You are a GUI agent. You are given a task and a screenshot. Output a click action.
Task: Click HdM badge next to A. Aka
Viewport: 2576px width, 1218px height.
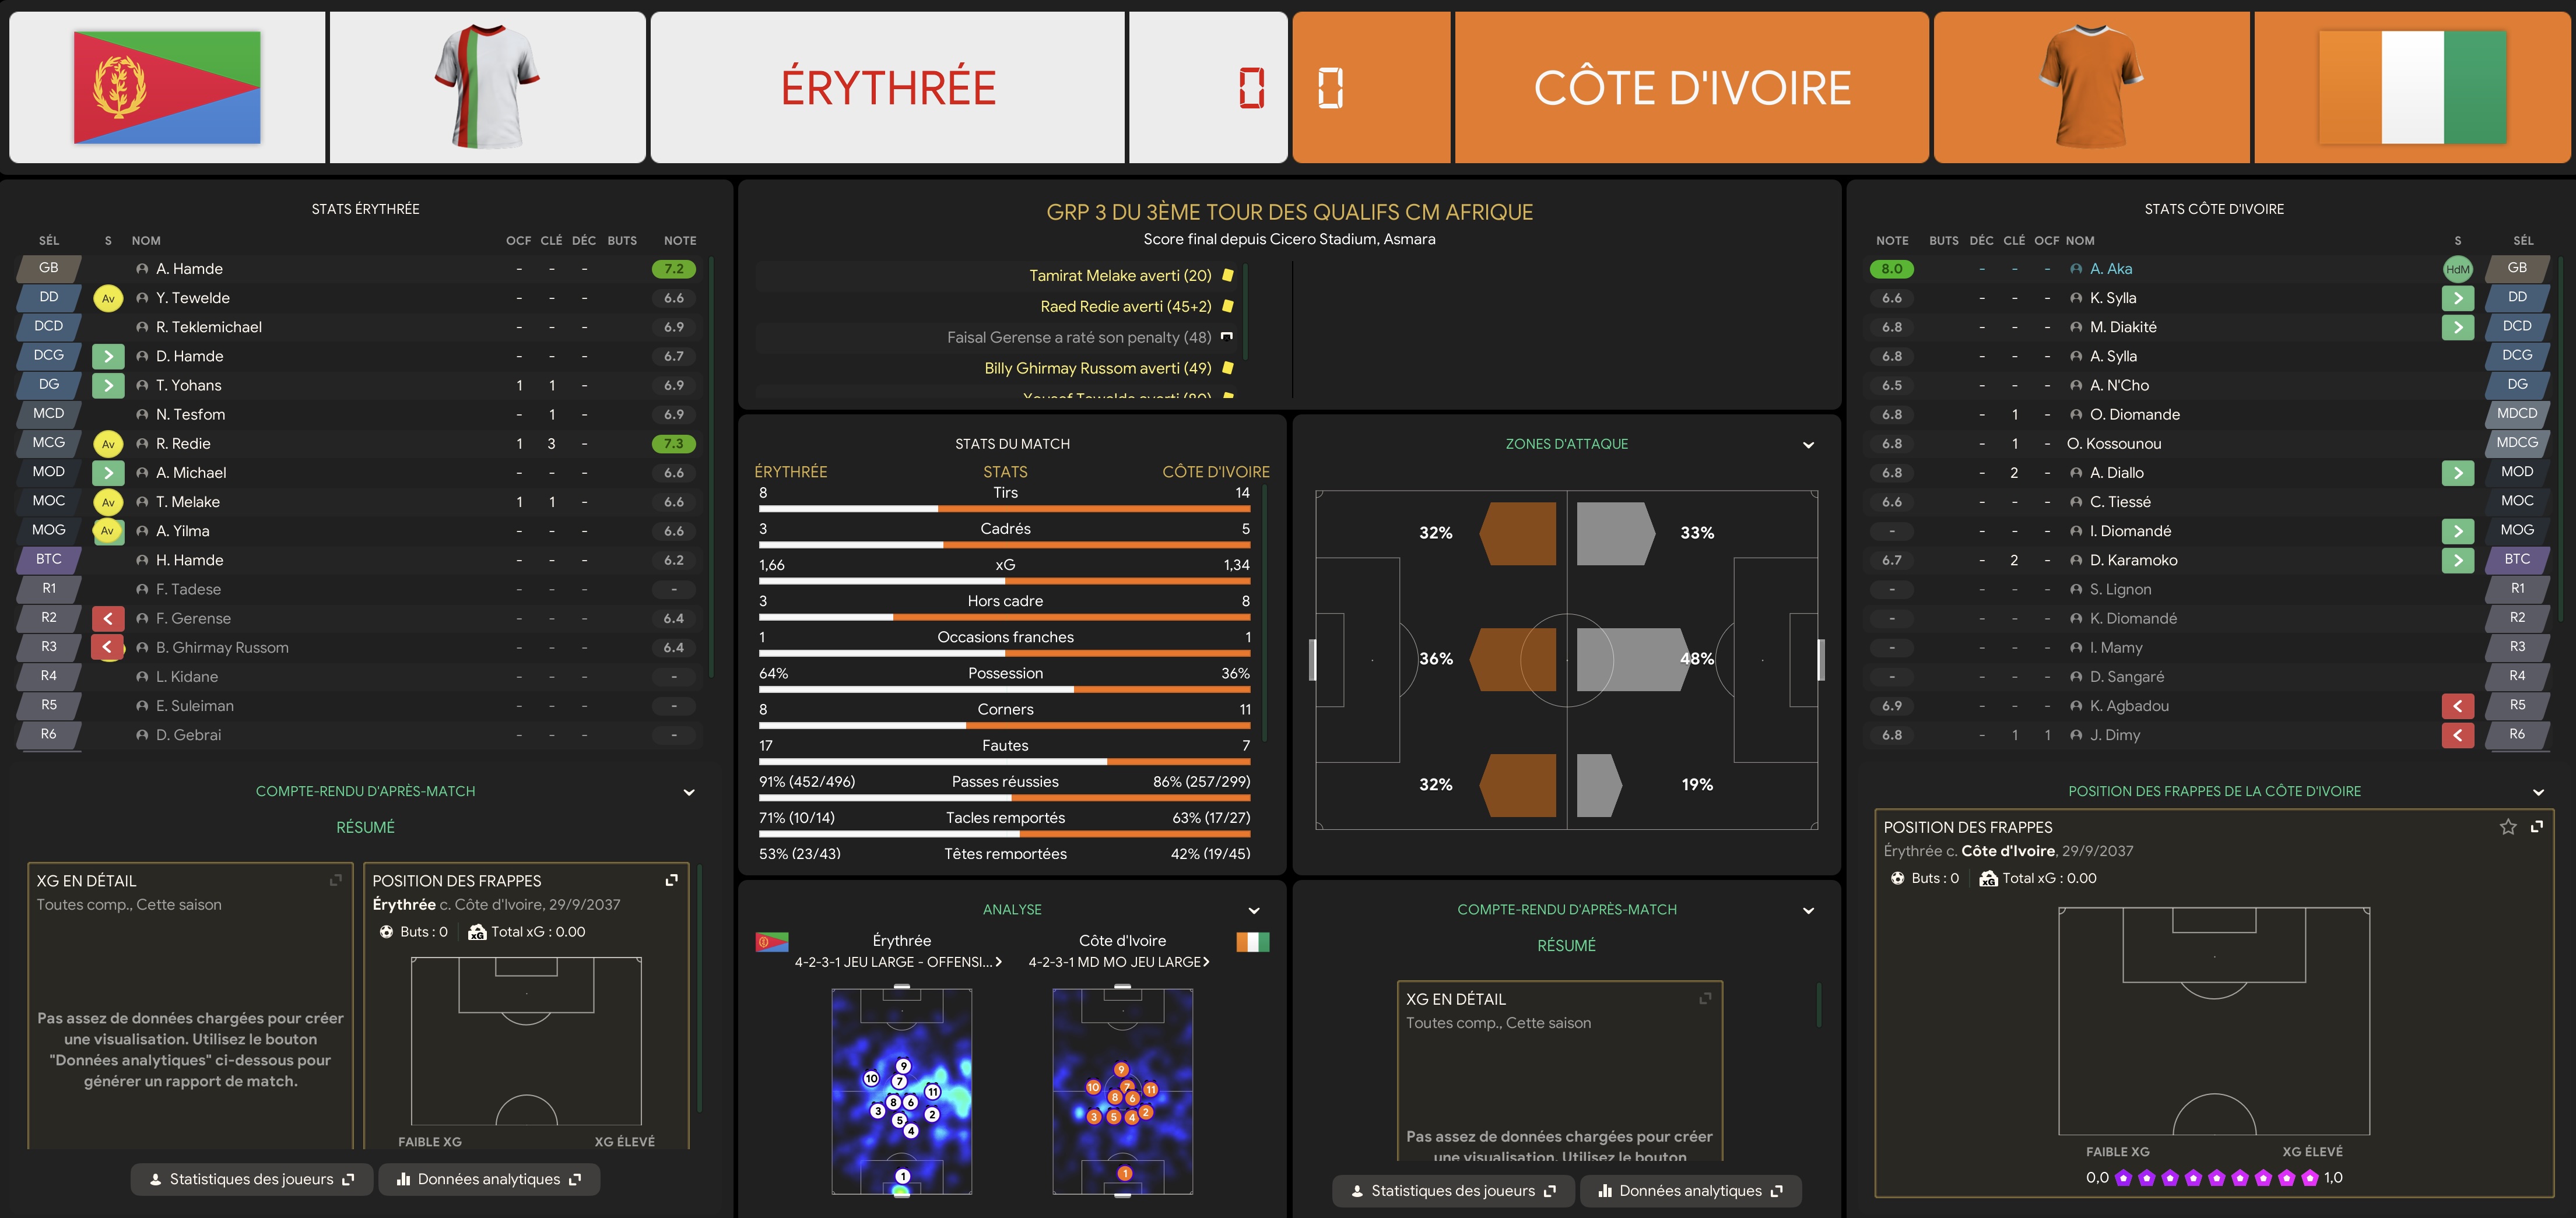click(x=2457, y=269)
